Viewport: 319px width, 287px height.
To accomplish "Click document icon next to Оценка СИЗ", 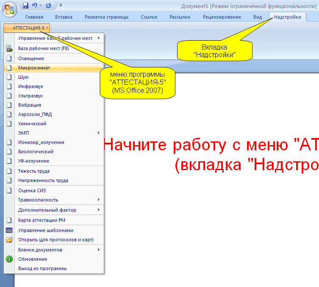I will coord(9,190).
